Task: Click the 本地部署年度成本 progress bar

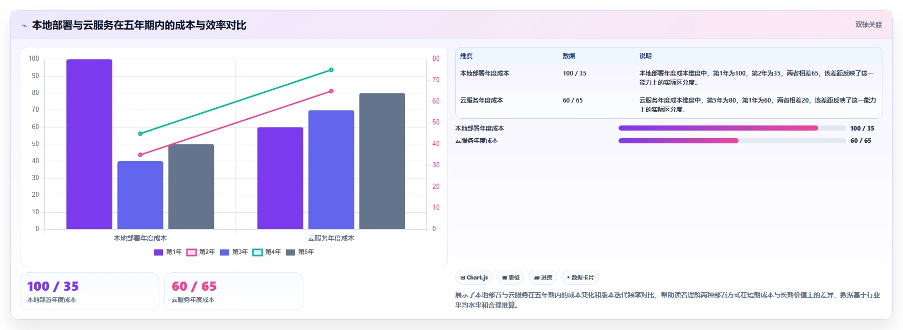Action: coord(732,129)
